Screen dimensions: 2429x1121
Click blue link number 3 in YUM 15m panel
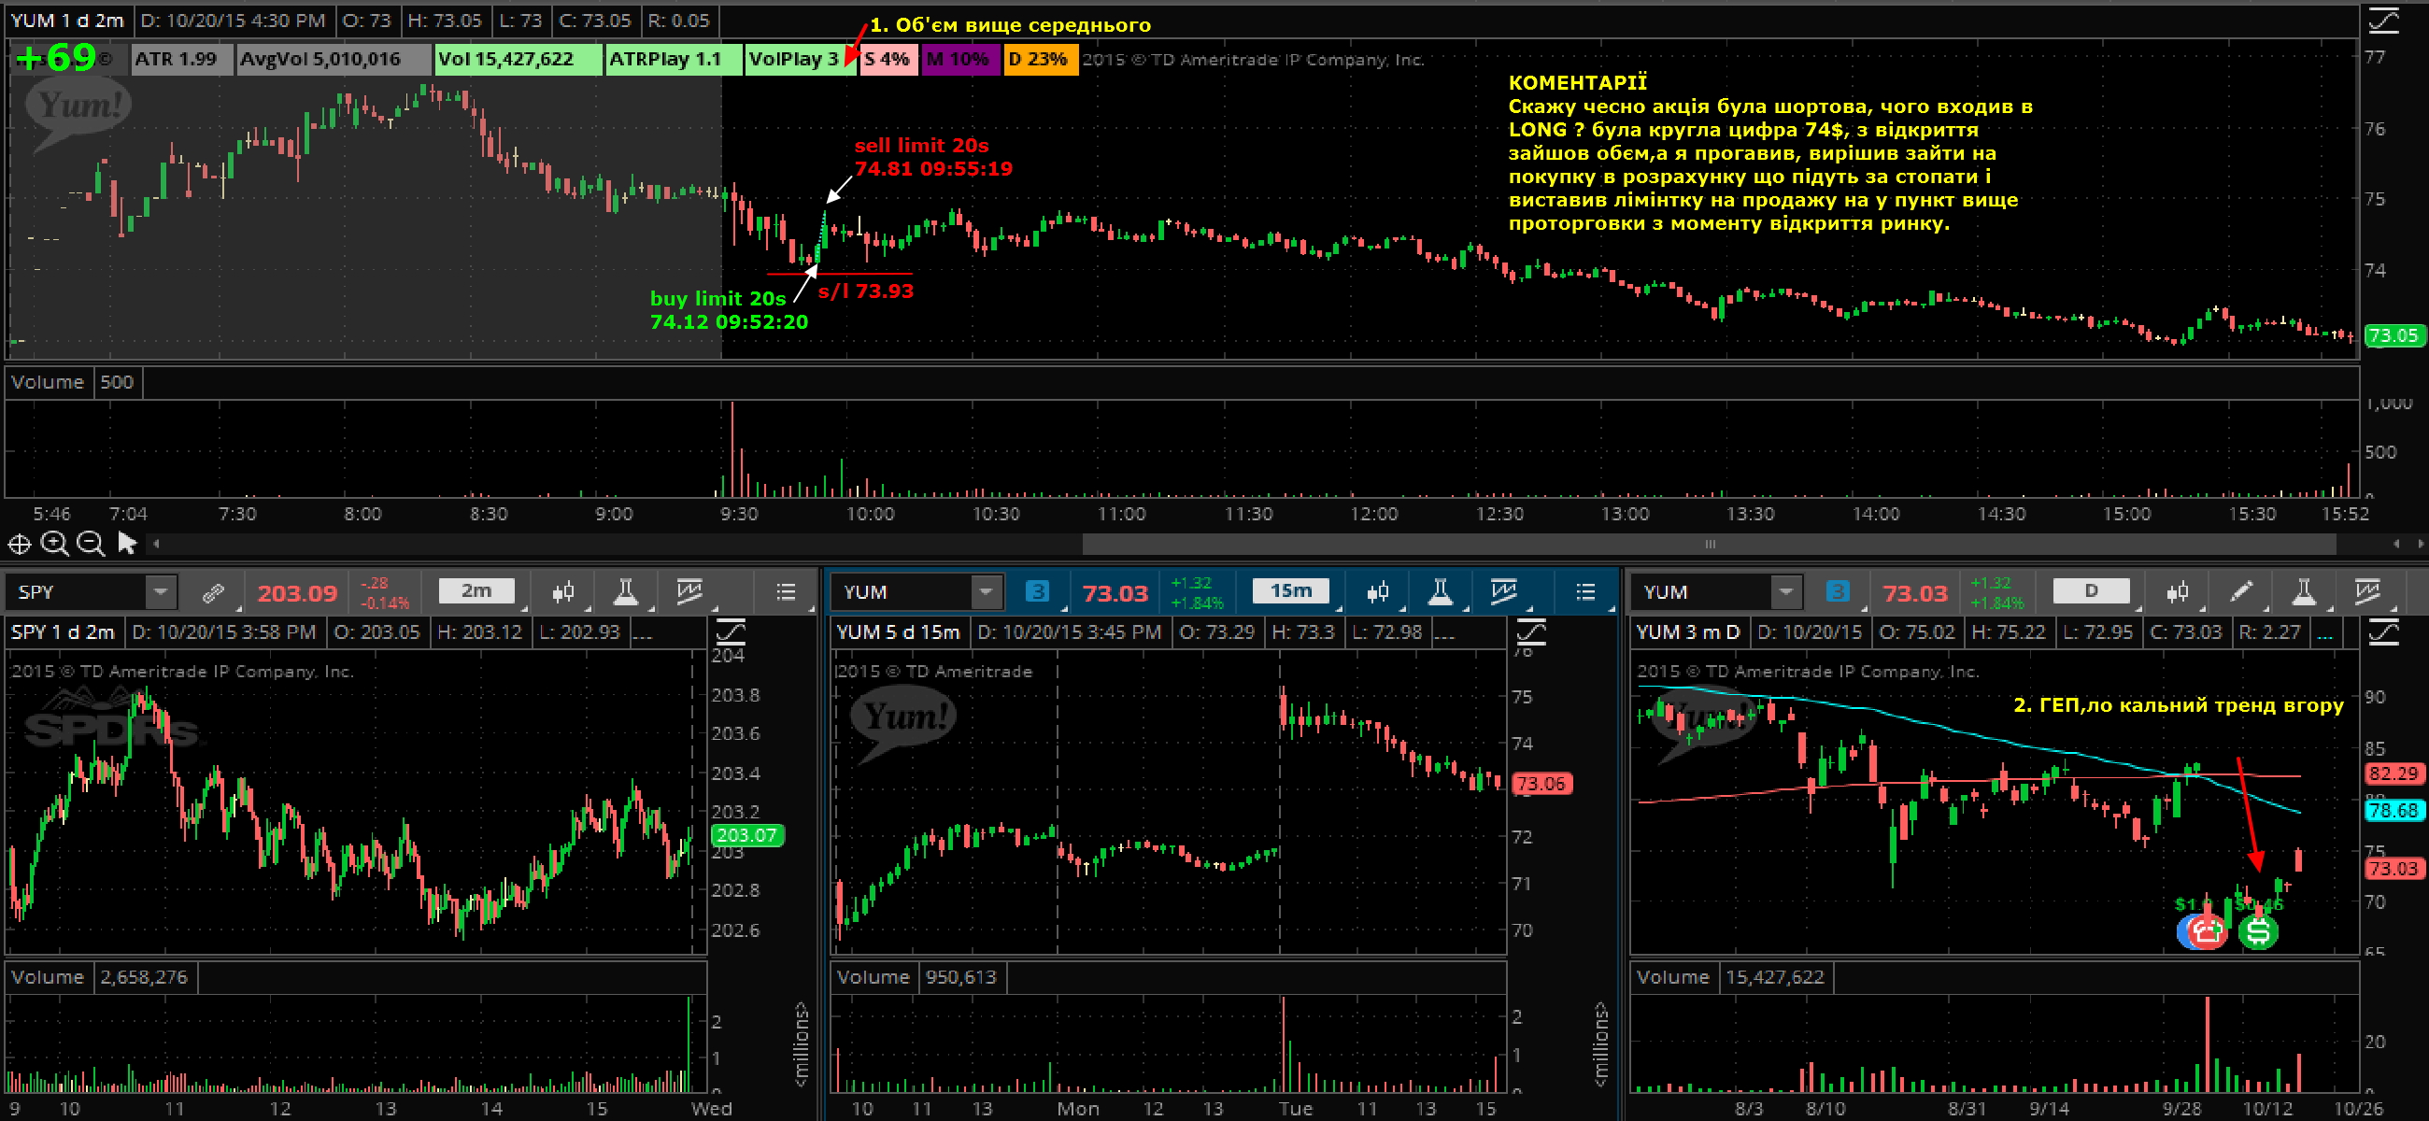pos(1036,592)
